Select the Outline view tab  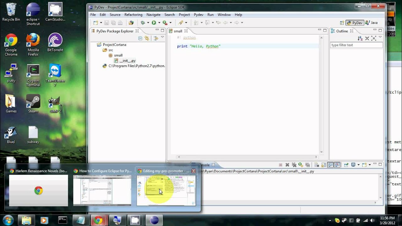point(342,31)
